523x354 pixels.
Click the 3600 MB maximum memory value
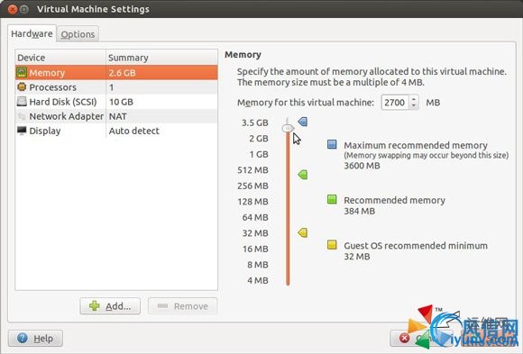click(362, 166)
